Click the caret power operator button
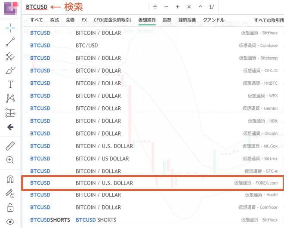 click(201, 6)
